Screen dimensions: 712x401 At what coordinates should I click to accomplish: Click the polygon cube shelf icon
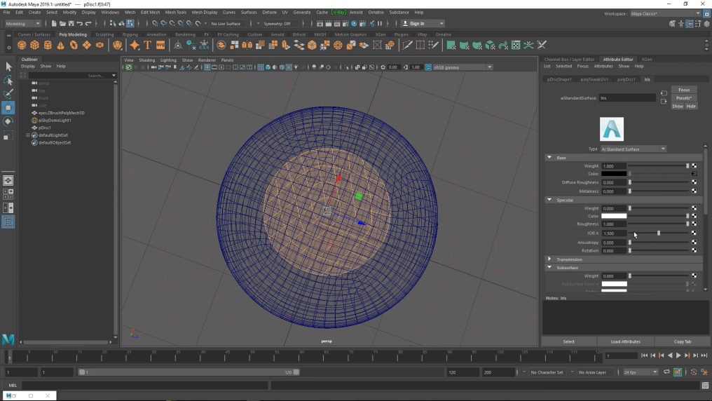tap(35, 45)
